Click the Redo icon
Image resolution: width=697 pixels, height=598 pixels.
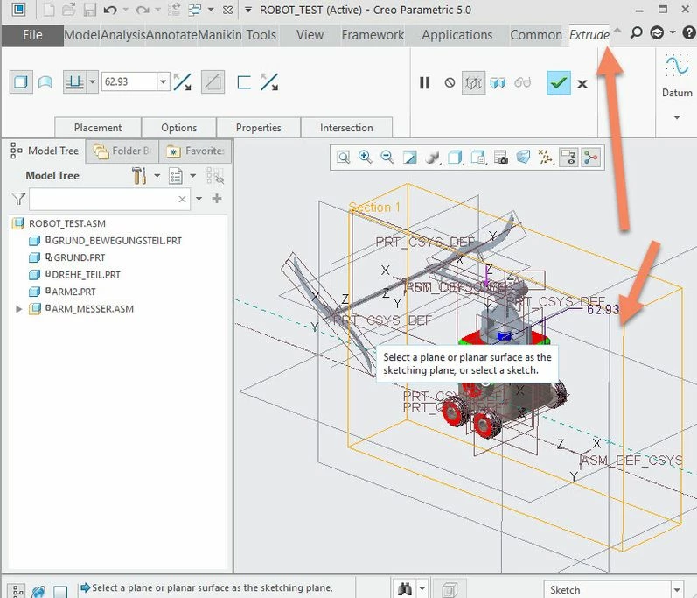143,10
